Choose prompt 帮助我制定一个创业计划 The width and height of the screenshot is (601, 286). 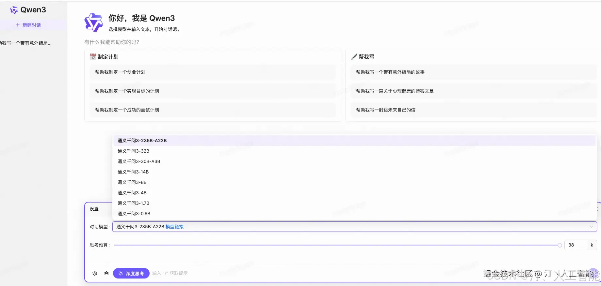213,72
